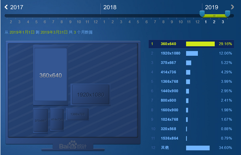Click the 1536x864 row in ranking list
Screen dimensions: 241x155
192,138
